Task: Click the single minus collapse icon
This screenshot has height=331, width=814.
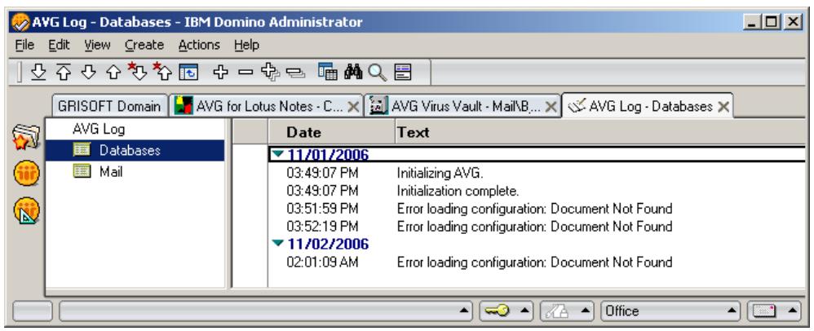Action: [x=246, y=73]
